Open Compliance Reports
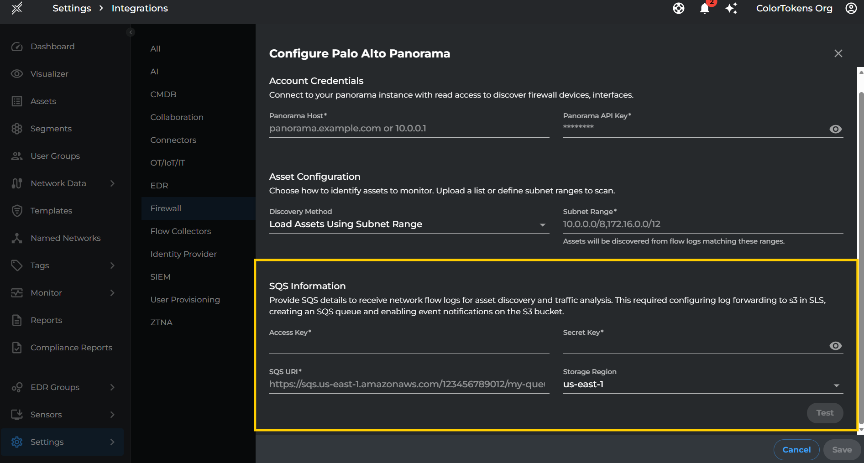Viewport: 864px width, 463px height. coord(71,347)
